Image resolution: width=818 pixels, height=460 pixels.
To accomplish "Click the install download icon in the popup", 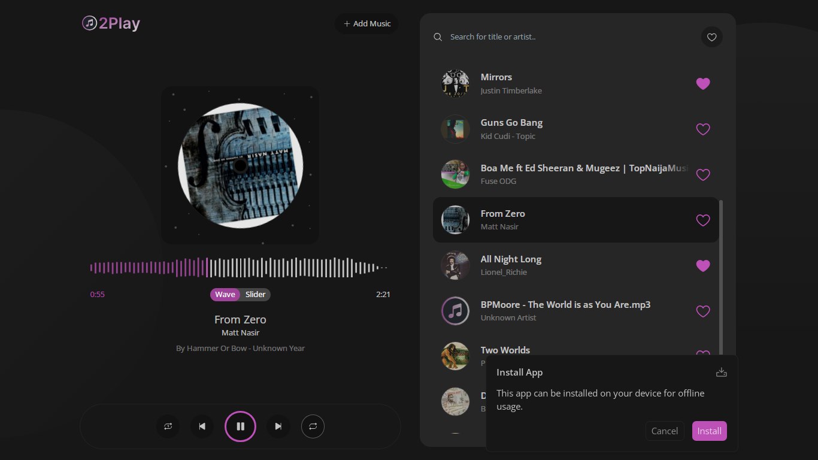I will coord(722,373).
